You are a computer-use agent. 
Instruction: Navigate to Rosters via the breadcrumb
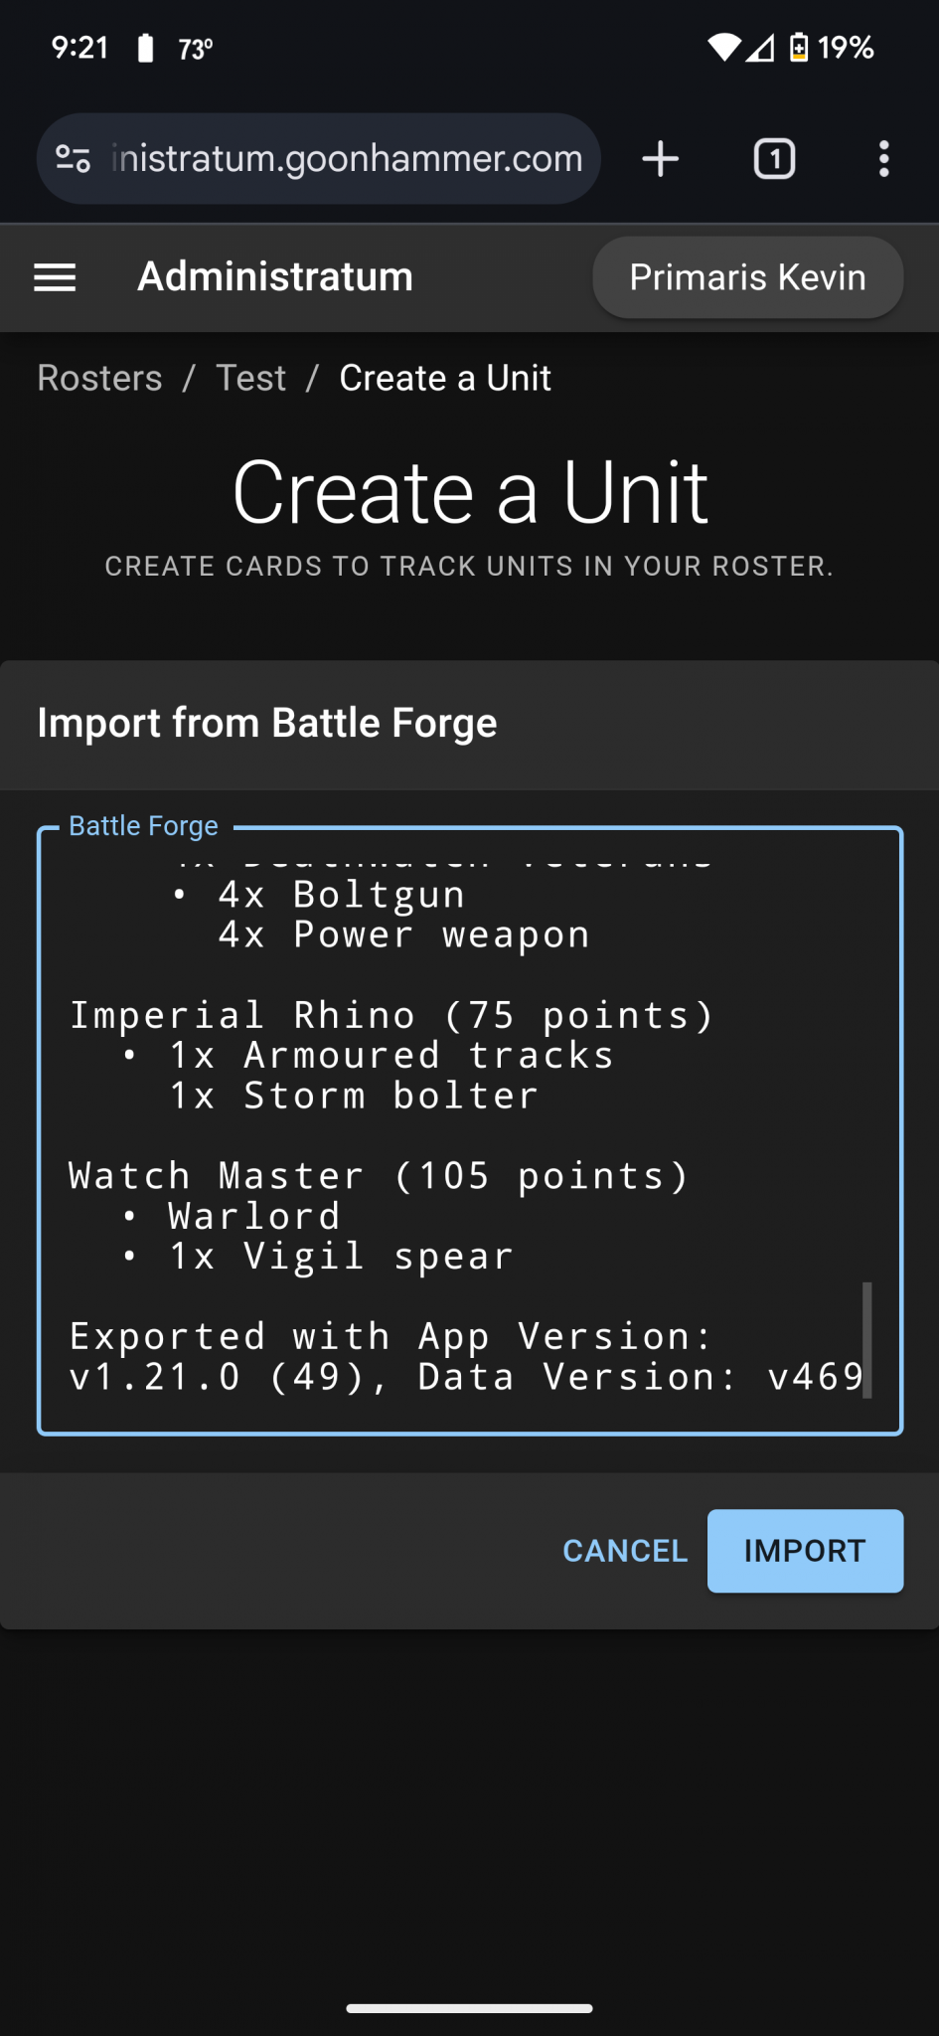99,378
